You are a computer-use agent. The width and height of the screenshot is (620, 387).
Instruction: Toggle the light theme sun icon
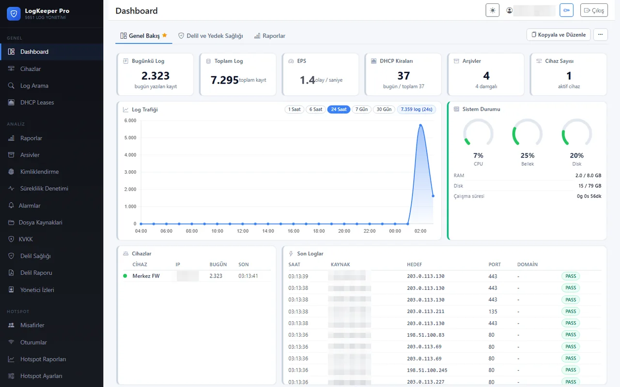point(492,10)
